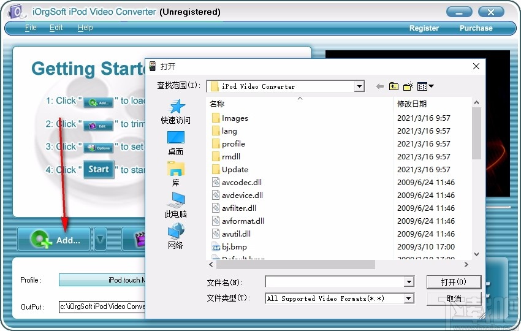Click the Edit icon in step 2
This screenshot has height=331, width=521.
[x=98, y=126]
